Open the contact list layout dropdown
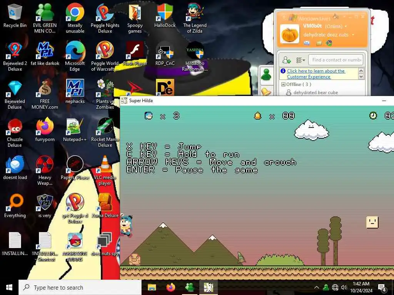 point(300,60)
